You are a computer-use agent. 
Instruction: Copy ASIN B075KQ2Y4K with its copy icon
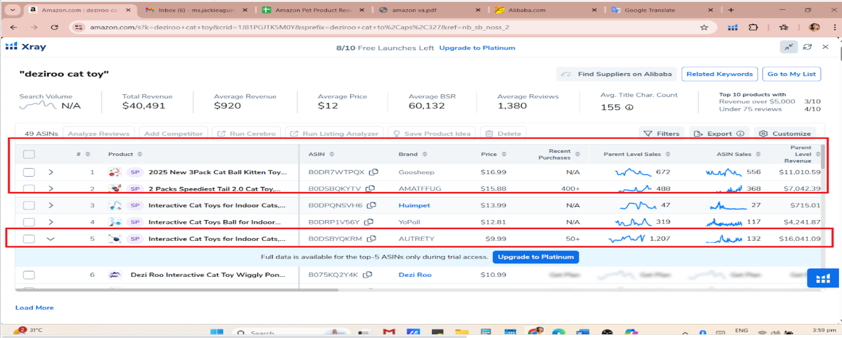[x=368, y=275]
